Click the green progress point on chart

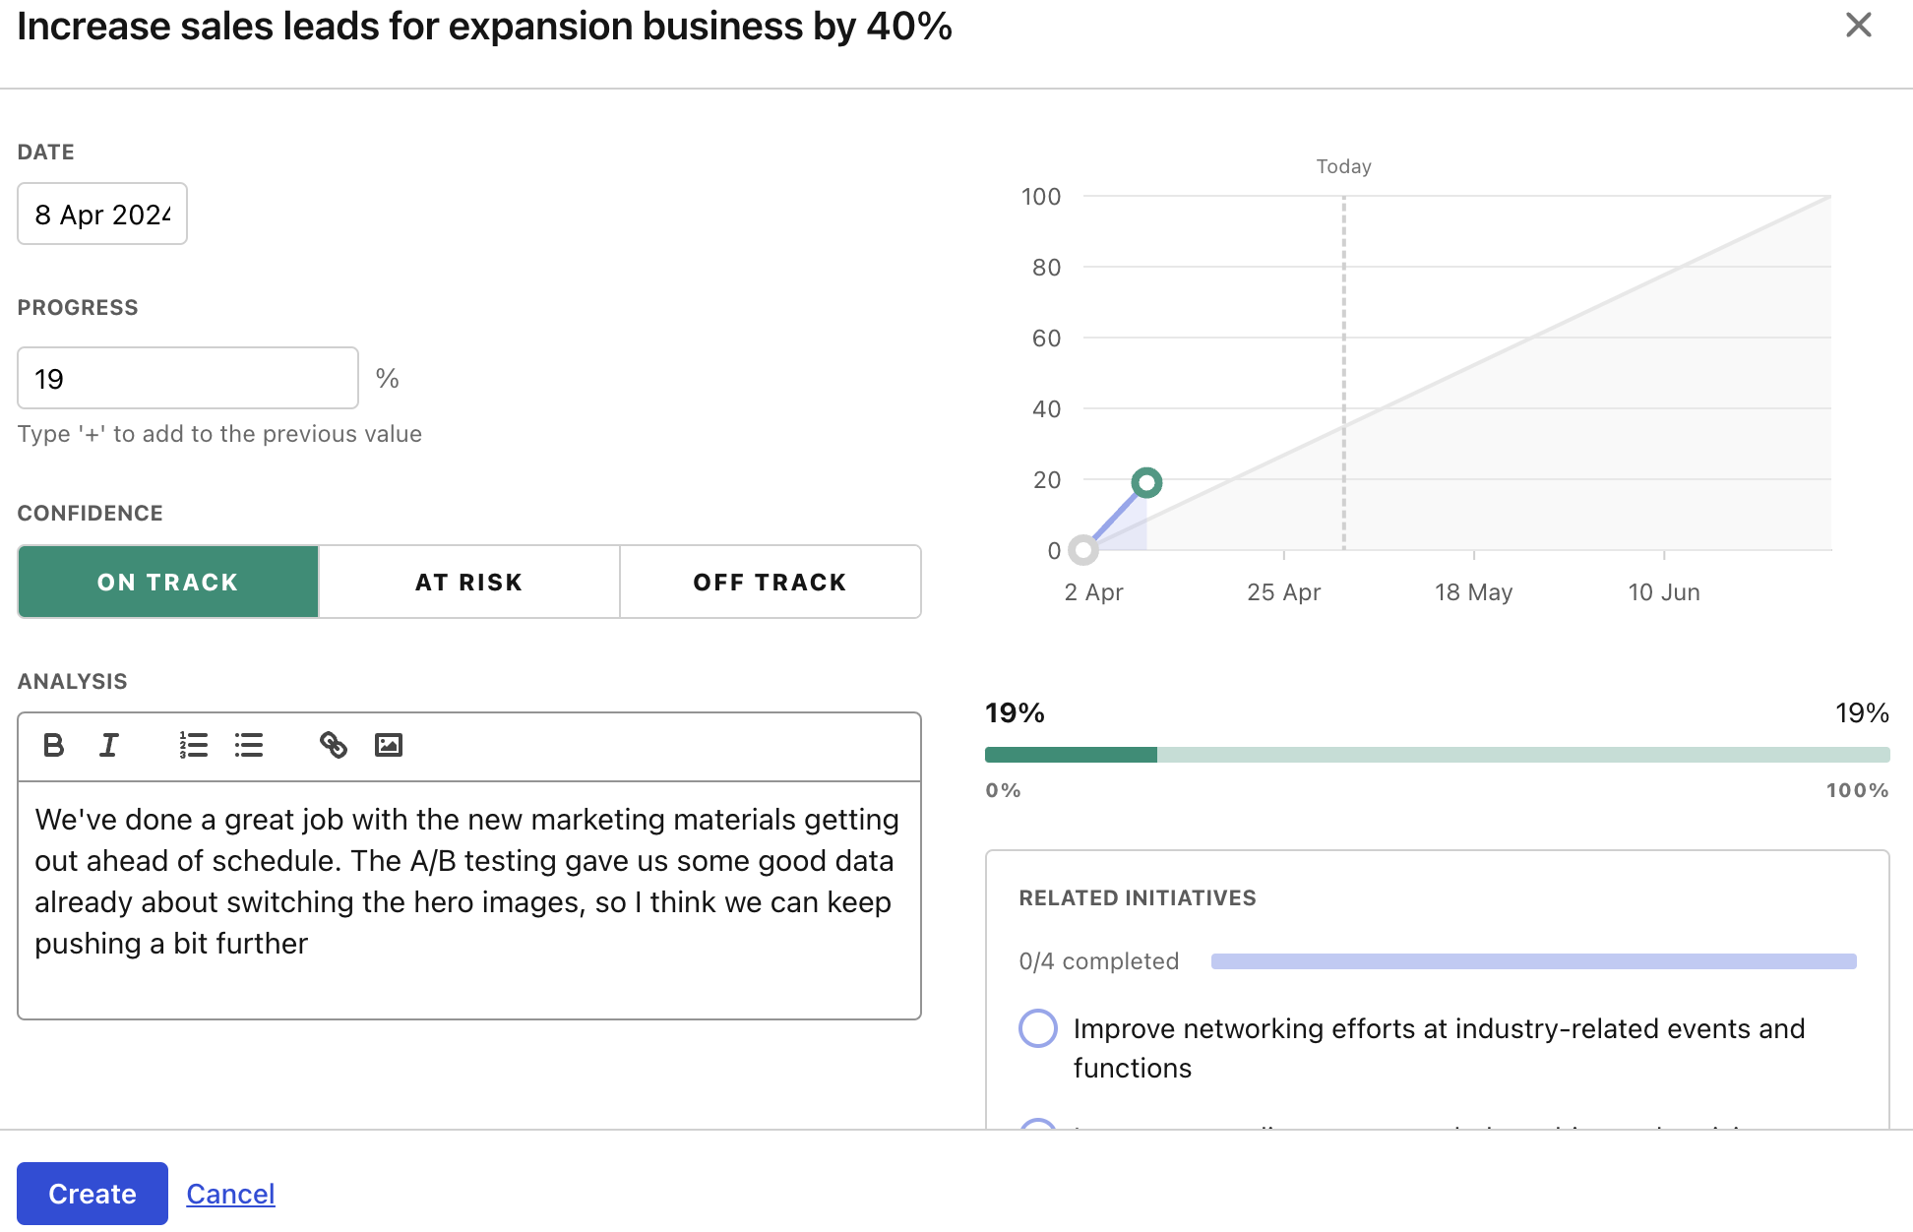tap(1146, 482)
